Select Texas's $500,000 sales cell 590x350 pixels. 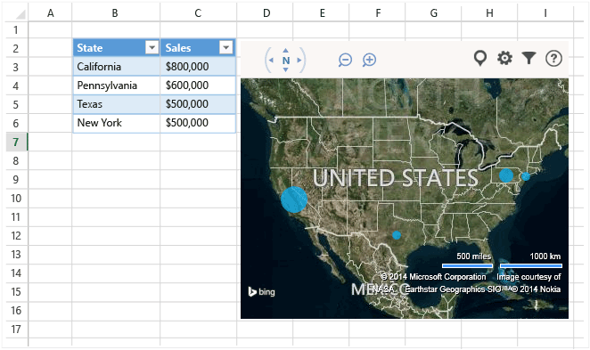pos(198,104)
